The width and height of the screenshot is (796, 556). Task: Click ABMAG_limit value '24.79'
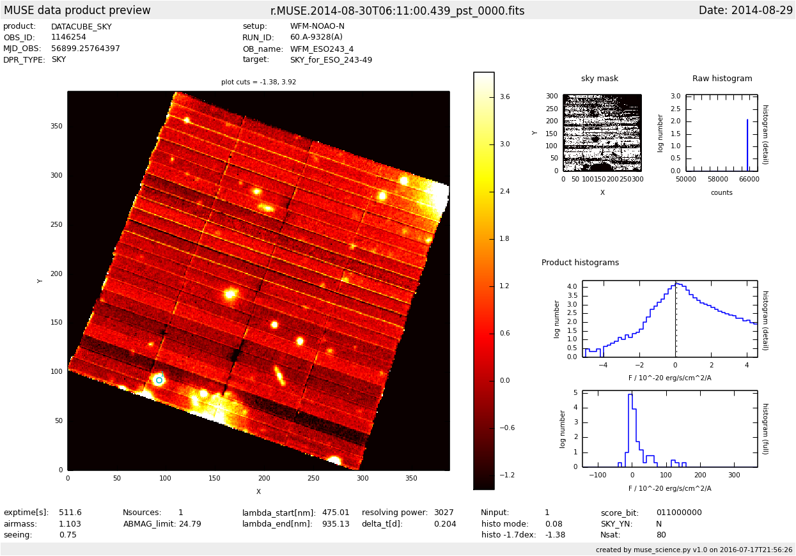pos(190,524)
